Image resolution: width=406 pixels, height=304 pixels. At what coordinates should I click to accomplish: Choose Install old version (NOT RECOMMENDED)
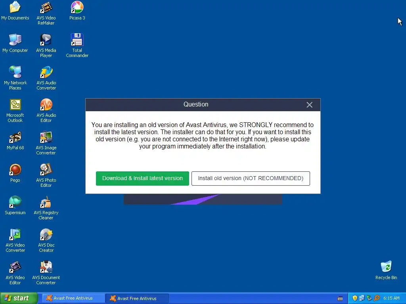click(x=251, y=179)
